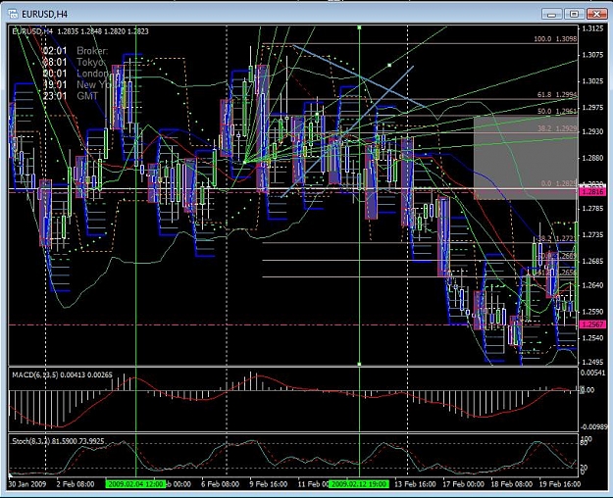Click the 1.3125 price scale value
Viewport: 613px width, 498px height.
point(592,28)
